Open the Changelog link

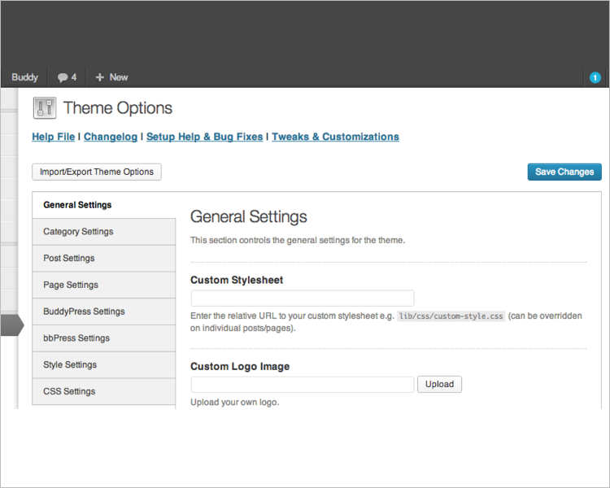click(x=111, y=137)
